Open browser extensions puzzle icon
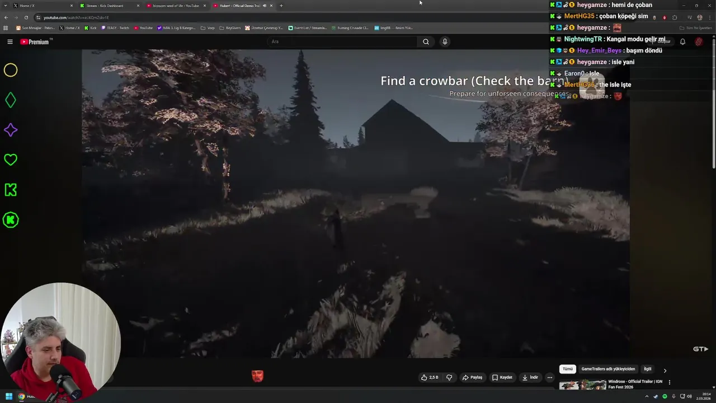 (x=675, y=17)
